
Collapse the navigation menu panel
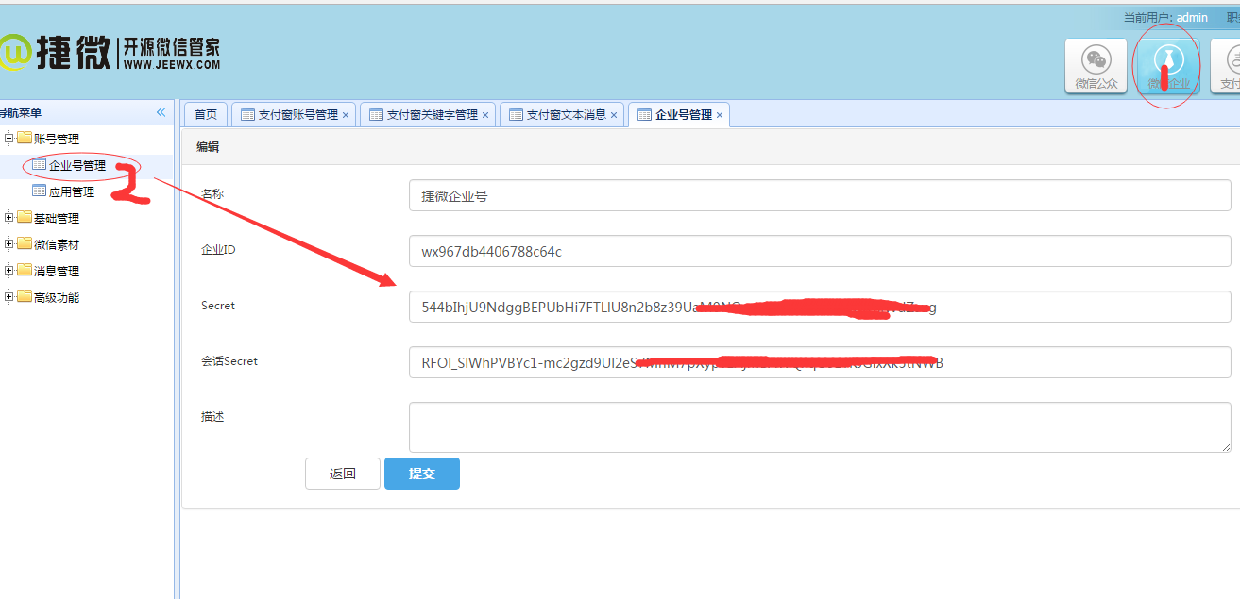coord(161,112)
